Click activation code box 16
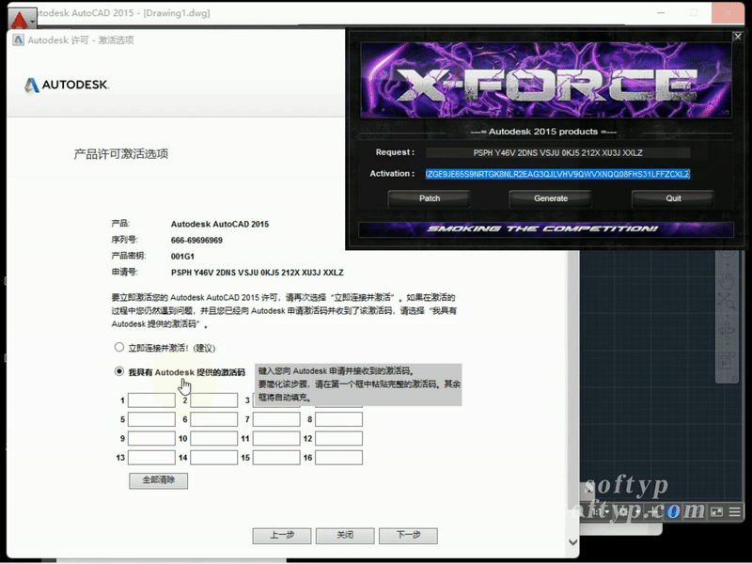The width and height of the screenshot is (752, 564). (x=338, y=458)
